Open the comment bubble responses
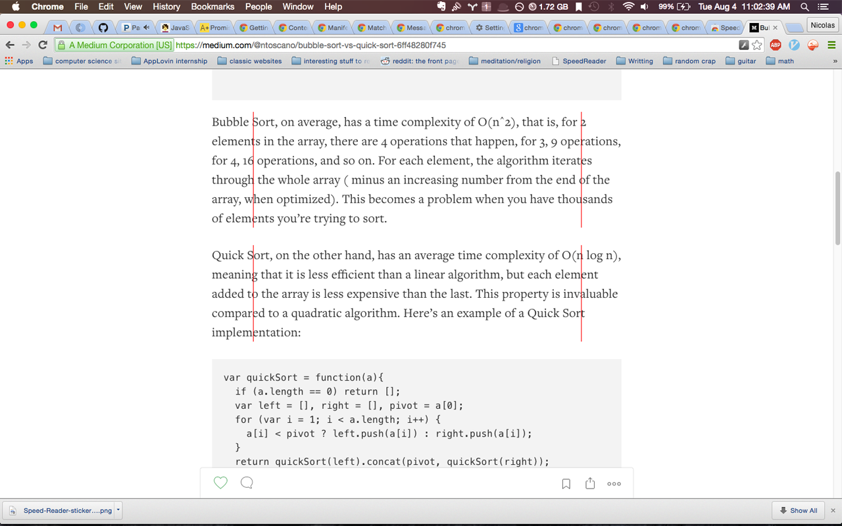The width and height of the screenshot is (842, 526). (x=247, y=483)
